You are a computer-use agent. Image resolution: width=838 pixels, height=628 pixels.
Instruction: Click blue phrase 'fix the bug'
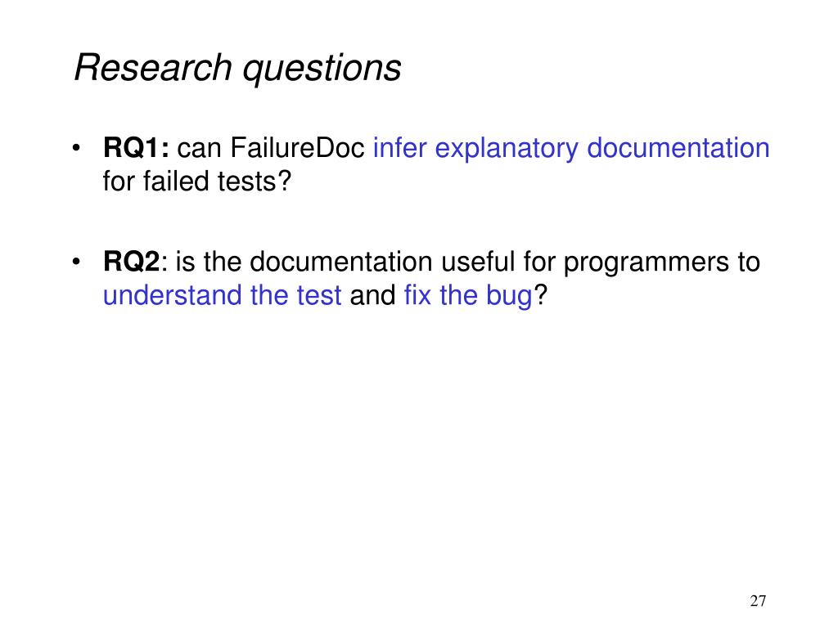[469, 296]
